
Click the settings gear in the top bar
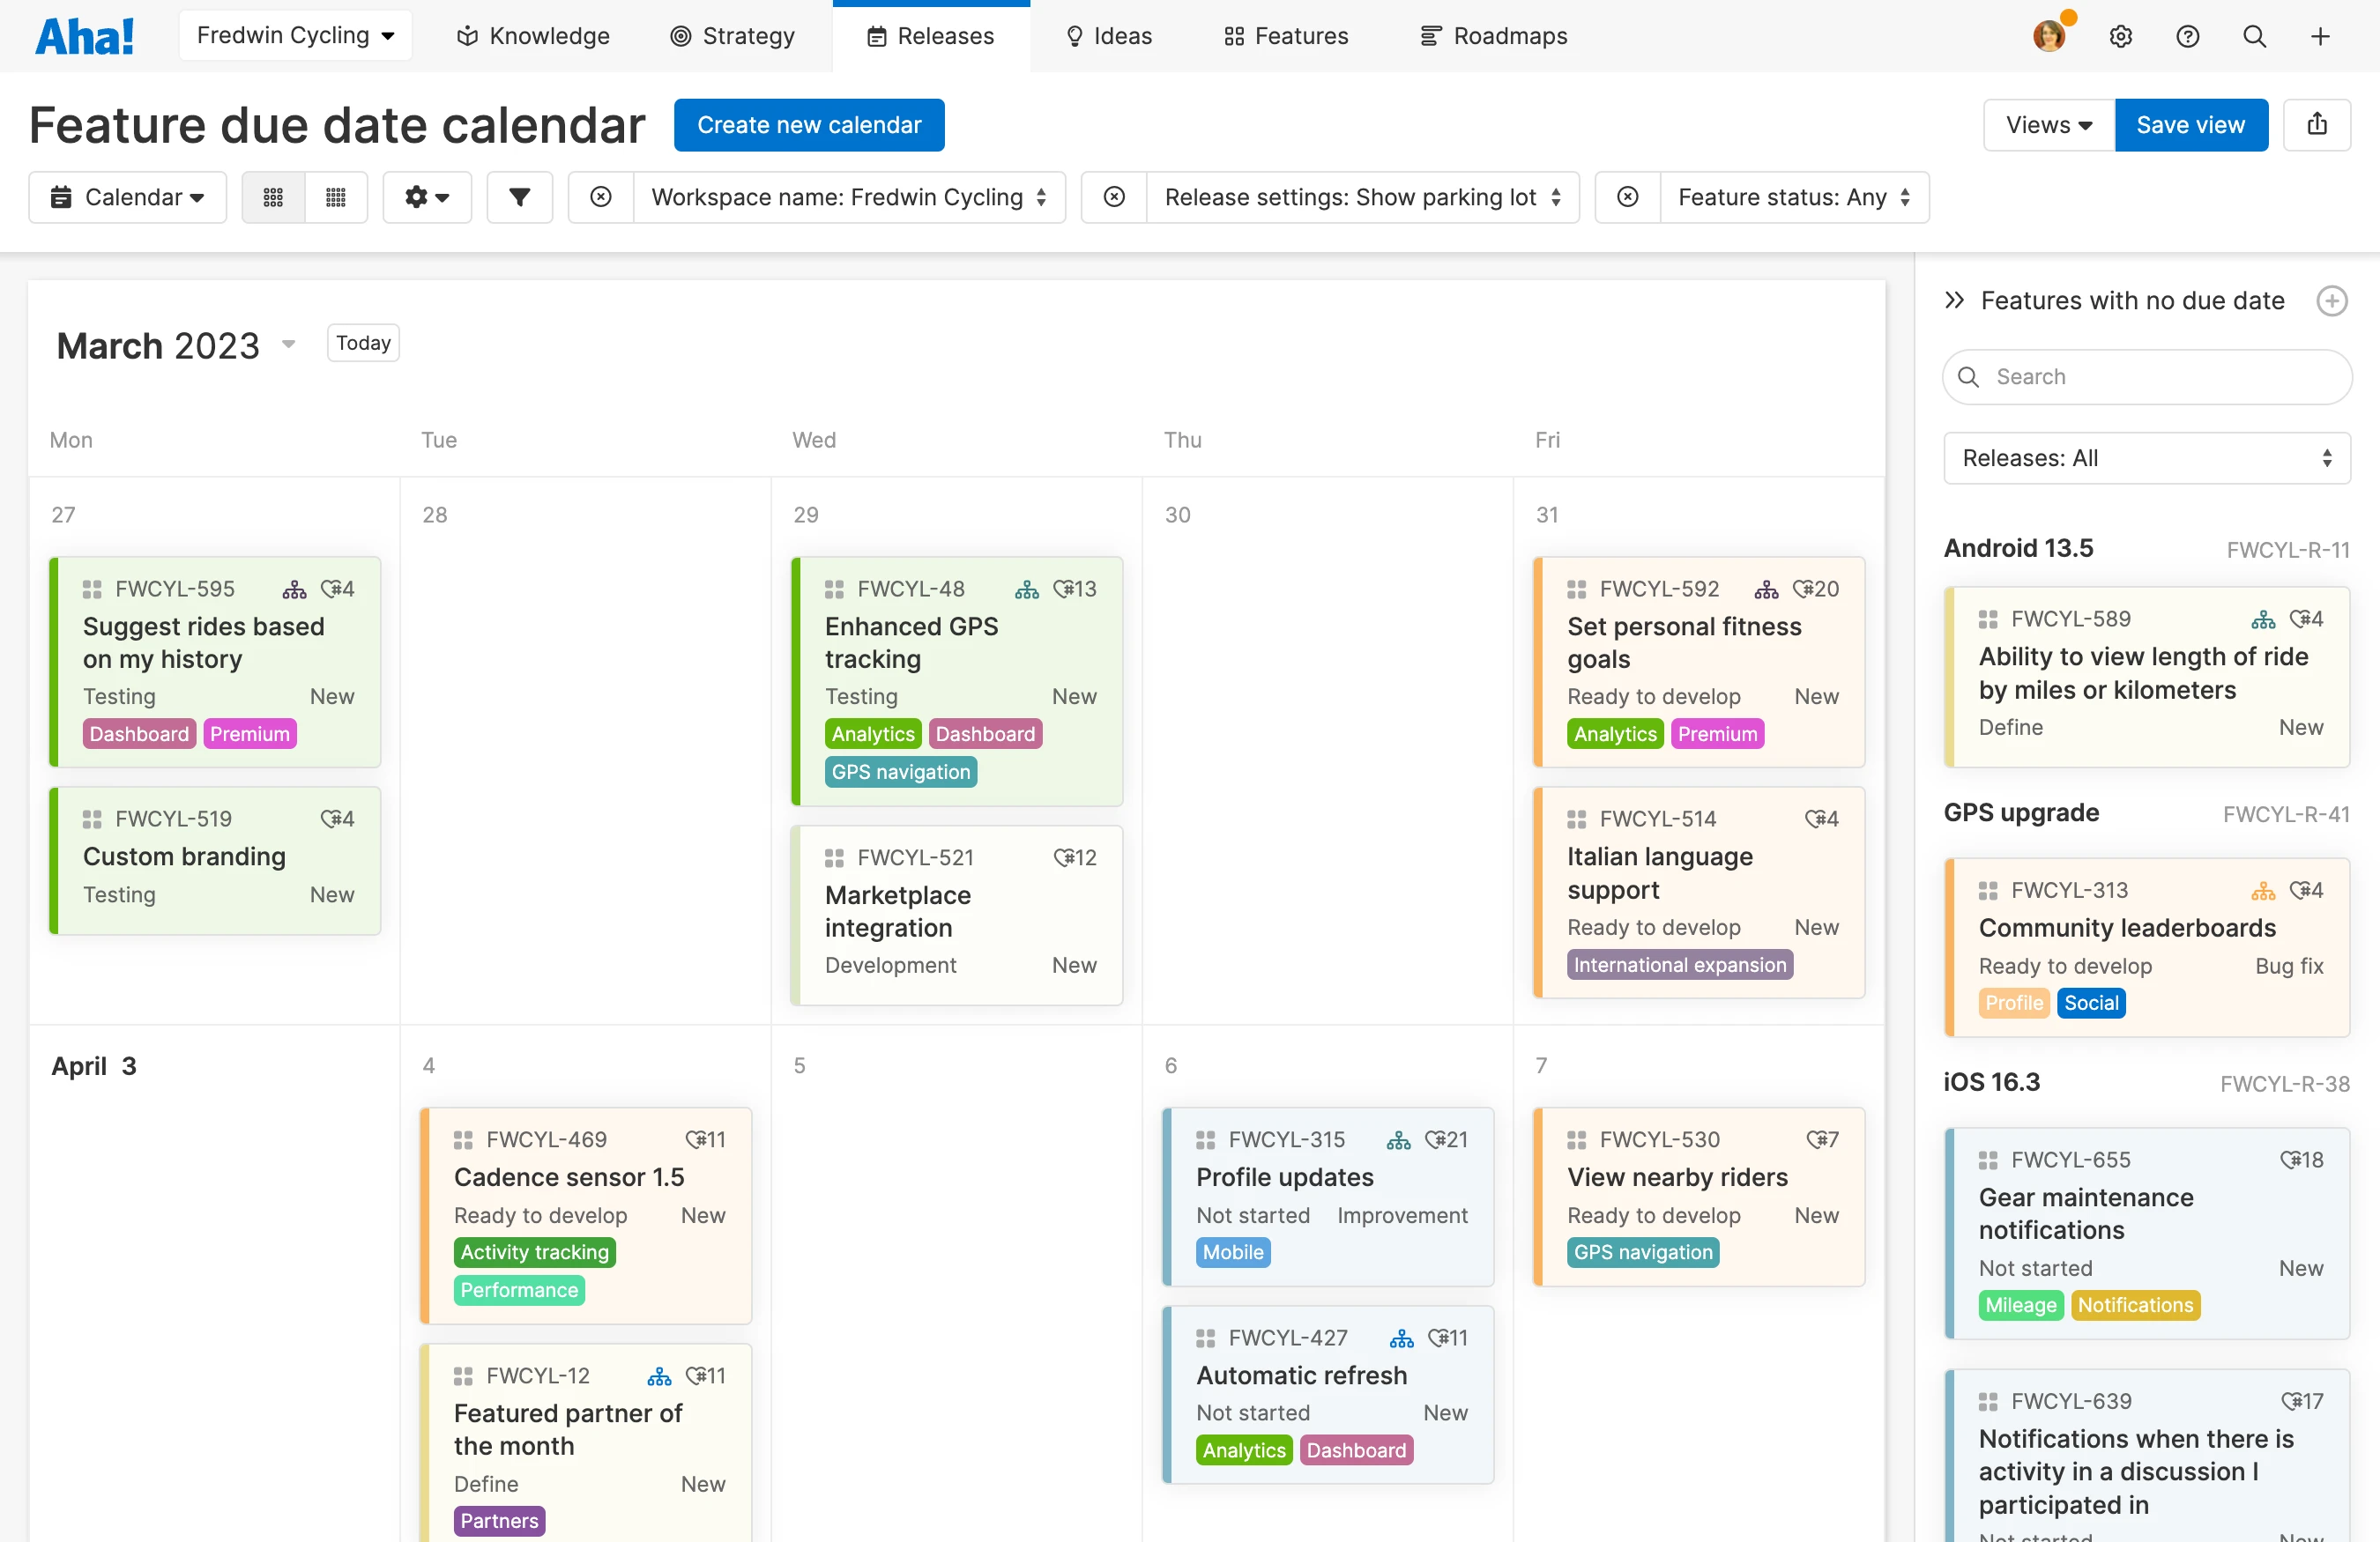(x=2121, y=36)
